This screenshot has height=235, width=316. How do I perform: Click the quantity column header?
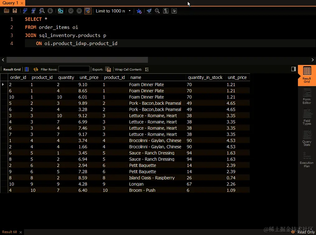click(66, 77)
